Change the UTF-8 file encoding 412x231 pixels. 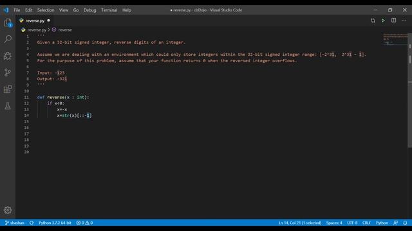pos(352,223)
